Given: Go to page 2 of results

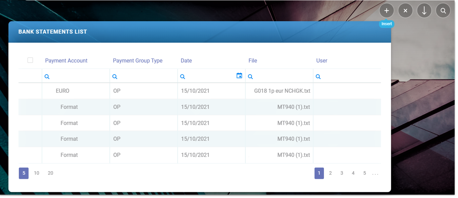Looking at the screenshot, I should pos(330,173).
